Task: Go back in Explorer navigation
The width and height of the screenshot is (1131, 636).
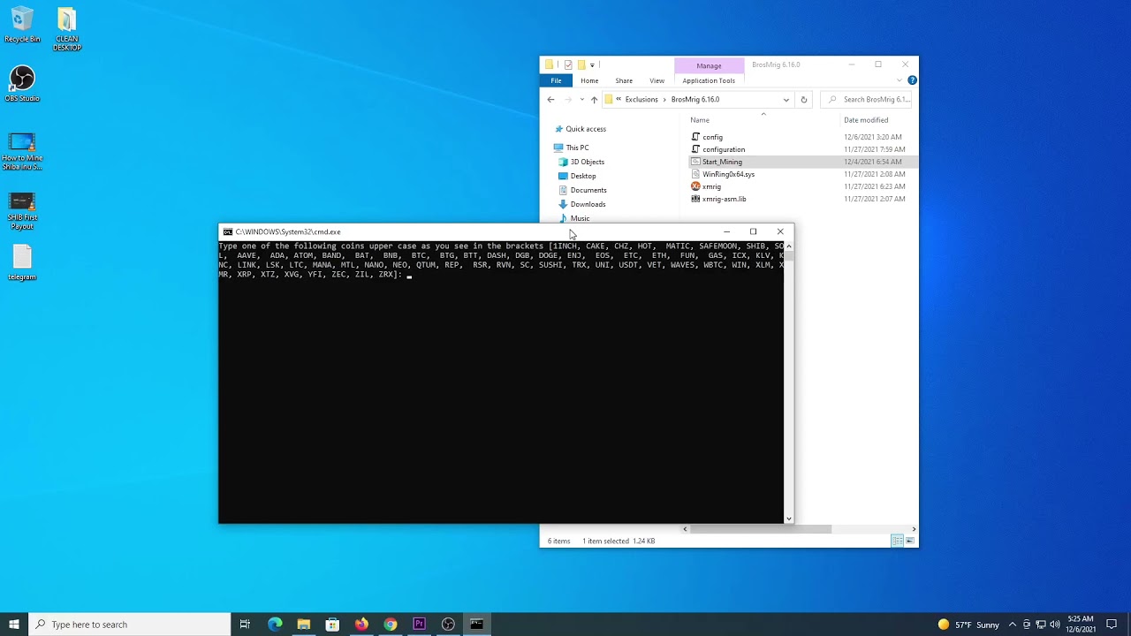Action: 550,100
